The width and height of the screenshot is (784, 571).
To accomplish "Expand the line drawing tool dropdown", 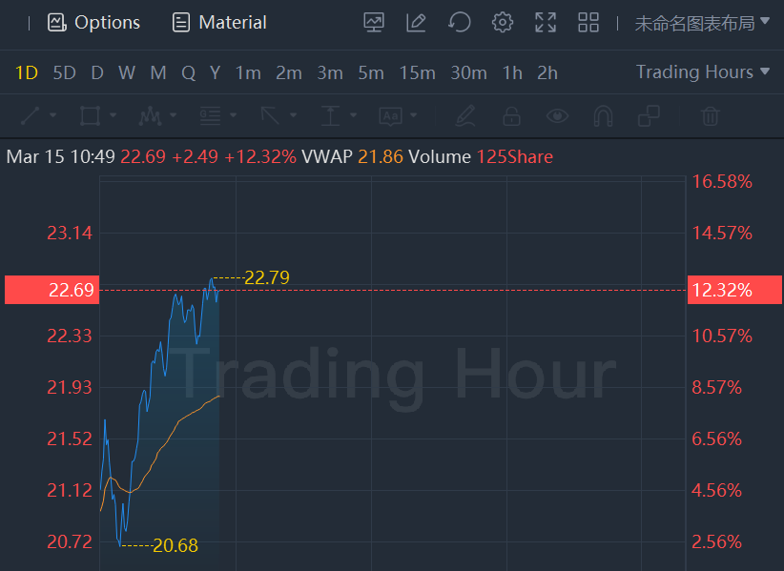I will tap(52, 116).
